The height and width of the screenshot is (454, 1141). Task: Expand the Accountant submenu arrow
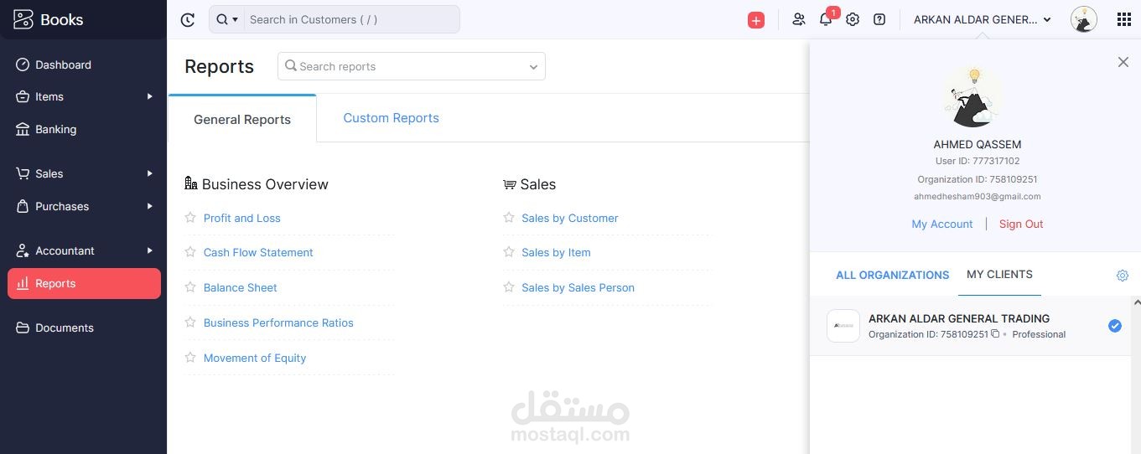click(150, 250)
